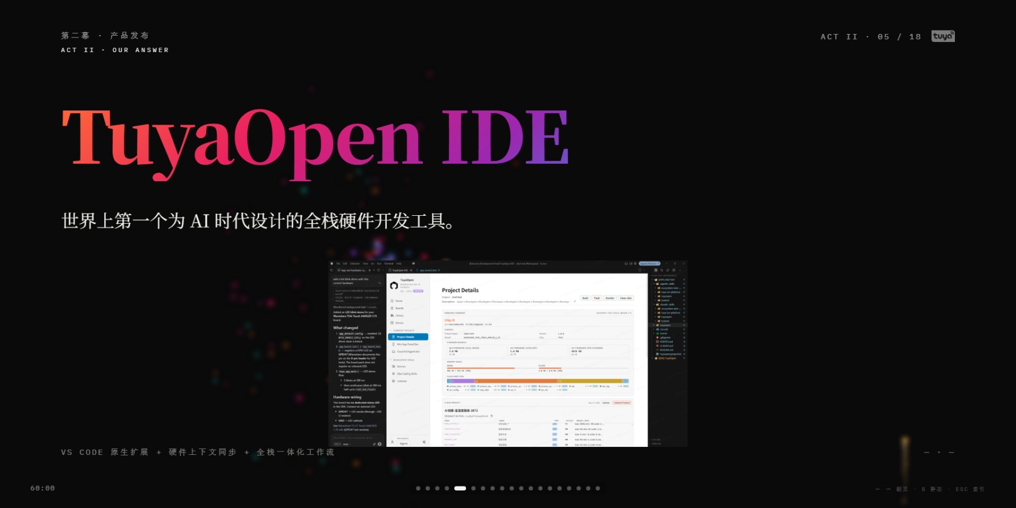
Task: Select Project Details in the sidebar
Action: pyautogui.click(x=408, y=337)
